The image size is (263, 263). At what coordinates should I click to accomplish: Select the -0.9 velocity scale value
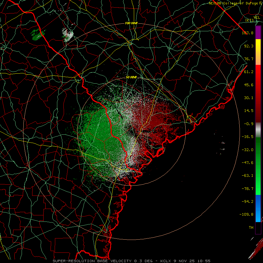249,124
